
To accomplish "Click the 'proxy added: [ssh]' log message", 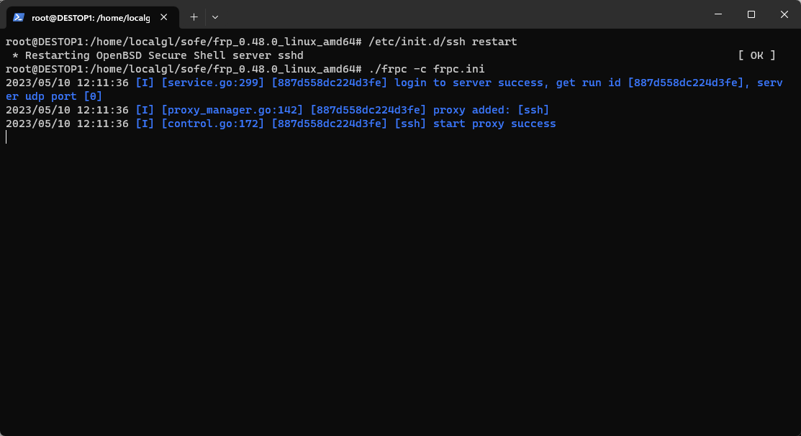I will point(489,109).
